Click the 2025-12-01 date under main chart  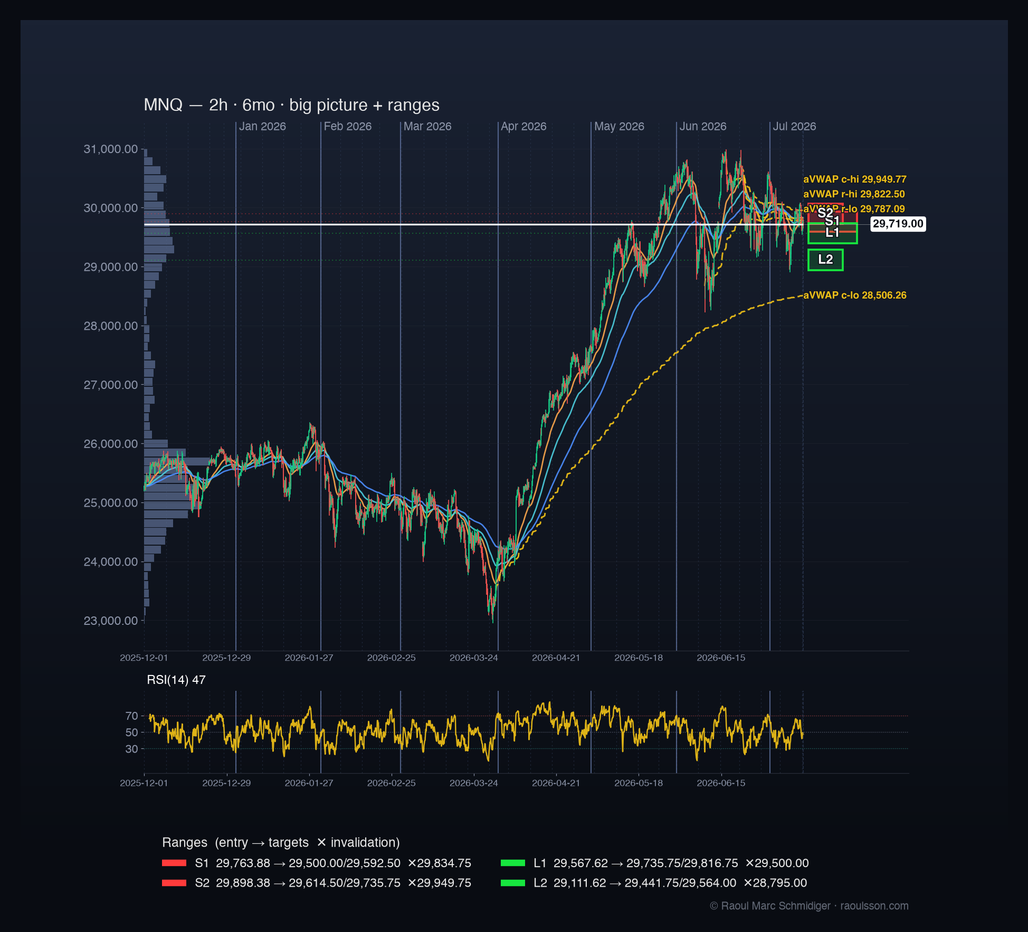tap(144, 658)
